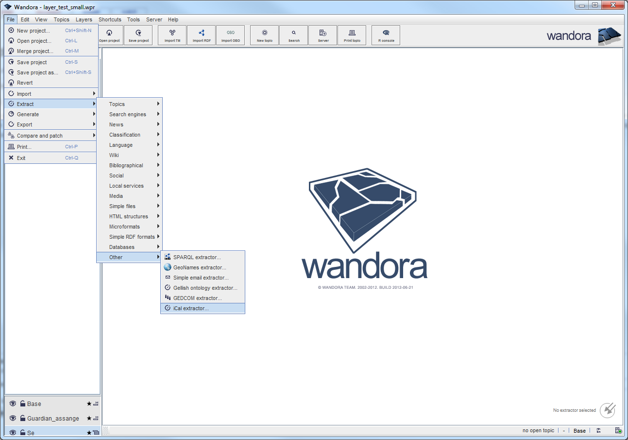Click the server status icon in status bar

pyautogui.click(x=618, y=431)
